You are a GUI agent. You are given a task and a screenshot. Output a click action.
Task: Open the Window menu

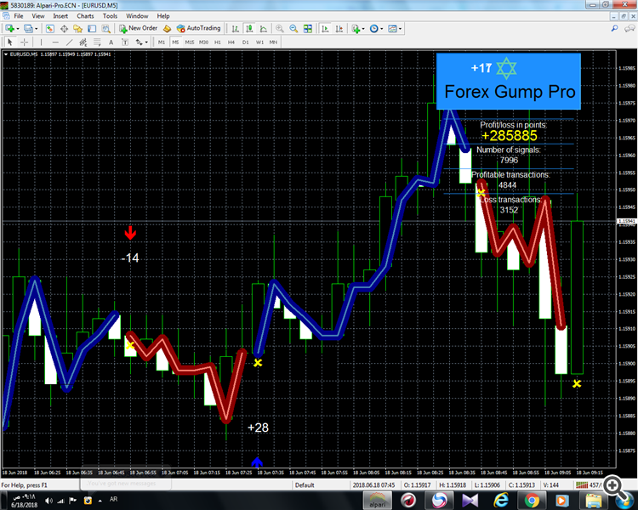(137, 16)
